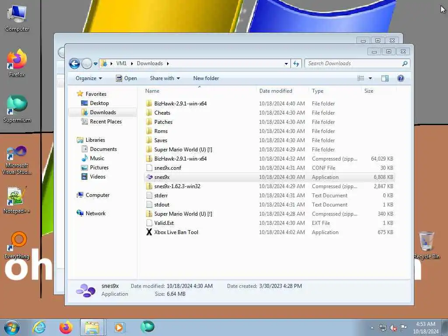Select Network in navigation pane
The width and height of the screenshot is (448, 336).
tap(95, 213)
